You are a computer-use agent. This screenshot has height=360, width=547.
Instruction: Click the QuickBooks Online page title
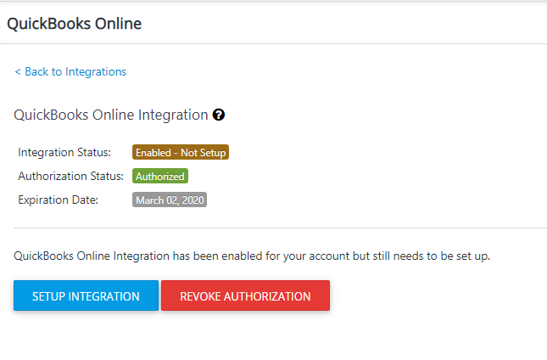75,24
